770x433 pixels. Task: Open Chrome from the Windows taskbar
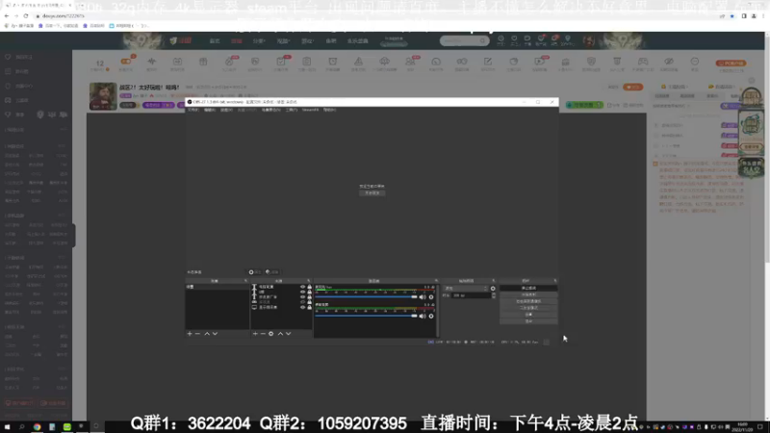37,427
